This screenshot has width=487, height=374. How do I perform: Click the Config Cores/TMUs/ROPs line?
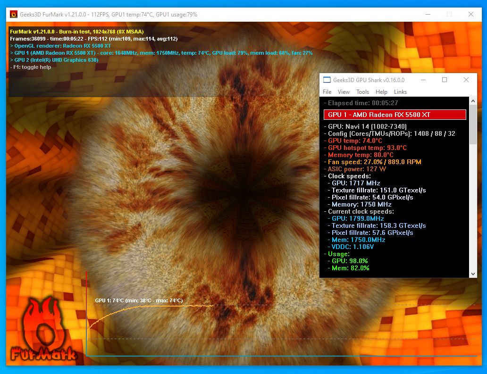coord(389,133)
